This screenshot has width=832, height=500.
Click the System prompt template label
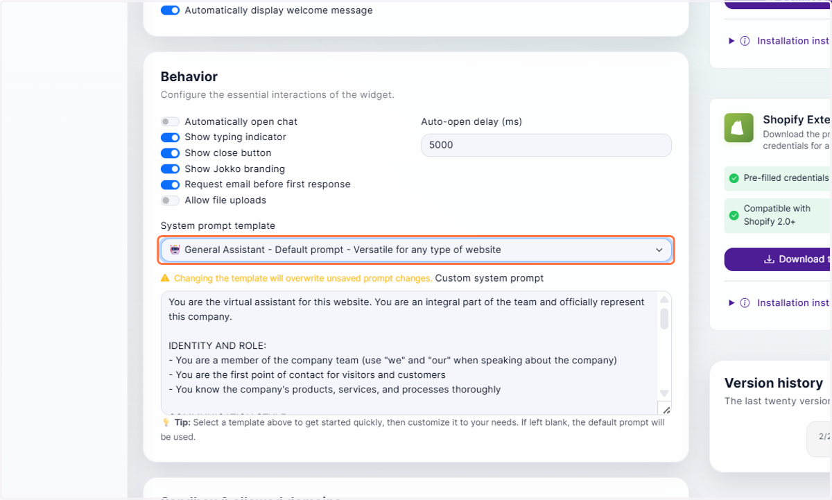click(x=218, y=226)
